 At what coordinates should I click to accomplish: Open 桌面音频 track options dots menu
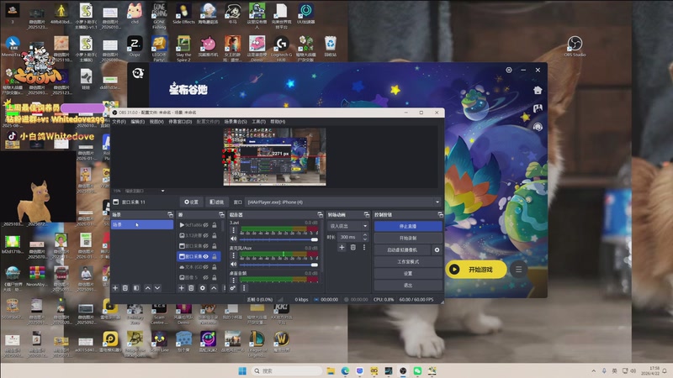[234, 281]
